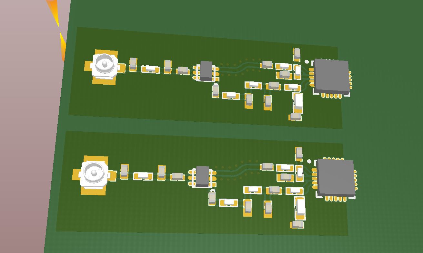The height and width of the screenshot is (253, 423).
Task: Click the component directly right of lower coaxial connector
Action: [125, 171]
